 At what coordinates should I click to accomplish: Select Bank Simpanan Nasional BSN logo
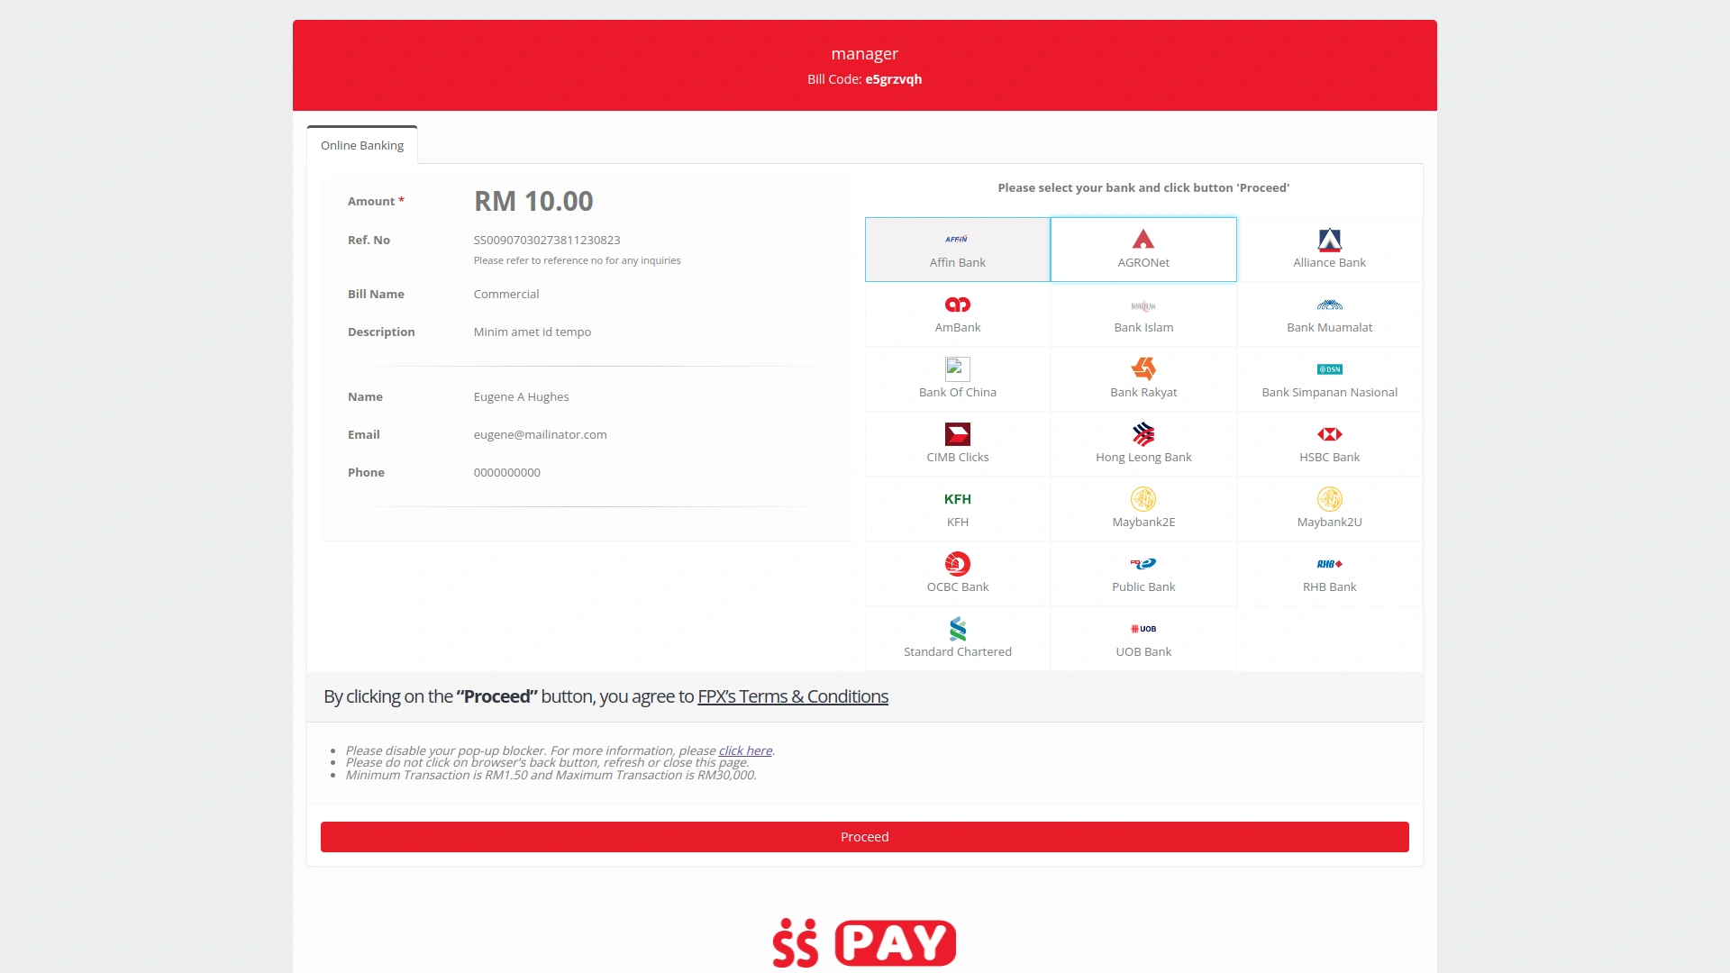[x=1329, y=369]
